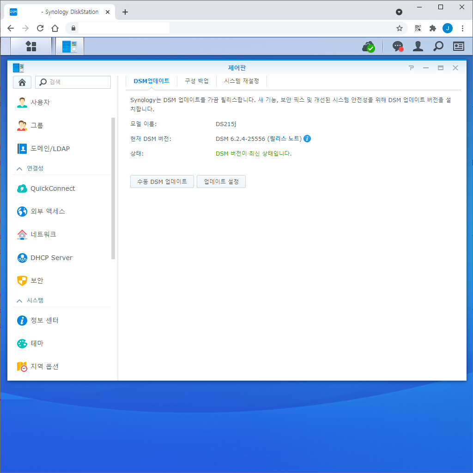The image size is (473, 473).
Task: Click the 검색 search field
Action: point(73,82)
